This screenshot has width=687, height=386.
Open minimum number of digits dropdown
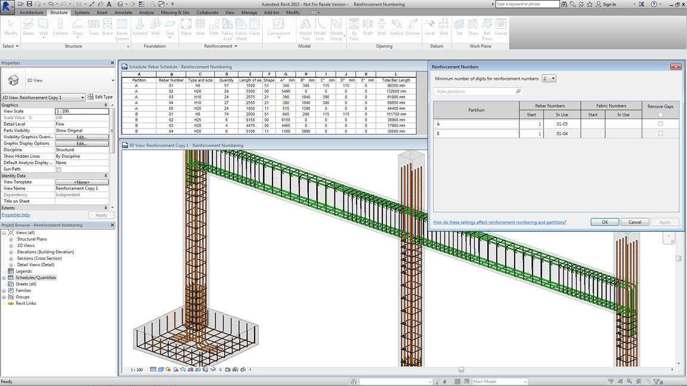pyautogui.click(x=549, y=79)
